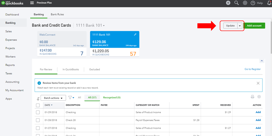The image size is (272, 136).
Task: Select the WebConnect account card
Action: point(62,44)
